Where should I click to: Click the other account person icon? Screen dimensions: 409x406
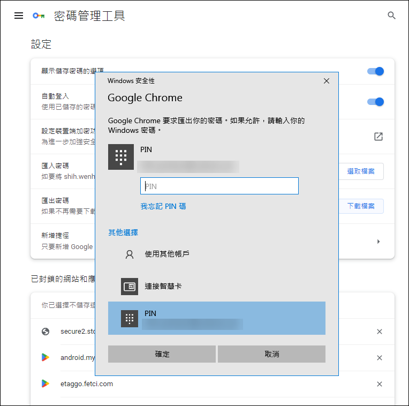[x=130, y=254]
